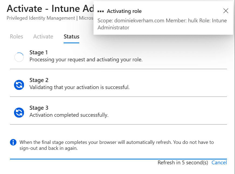Cancel the automatic refresh countdown

pyautogui.click(x=219, y=162)
